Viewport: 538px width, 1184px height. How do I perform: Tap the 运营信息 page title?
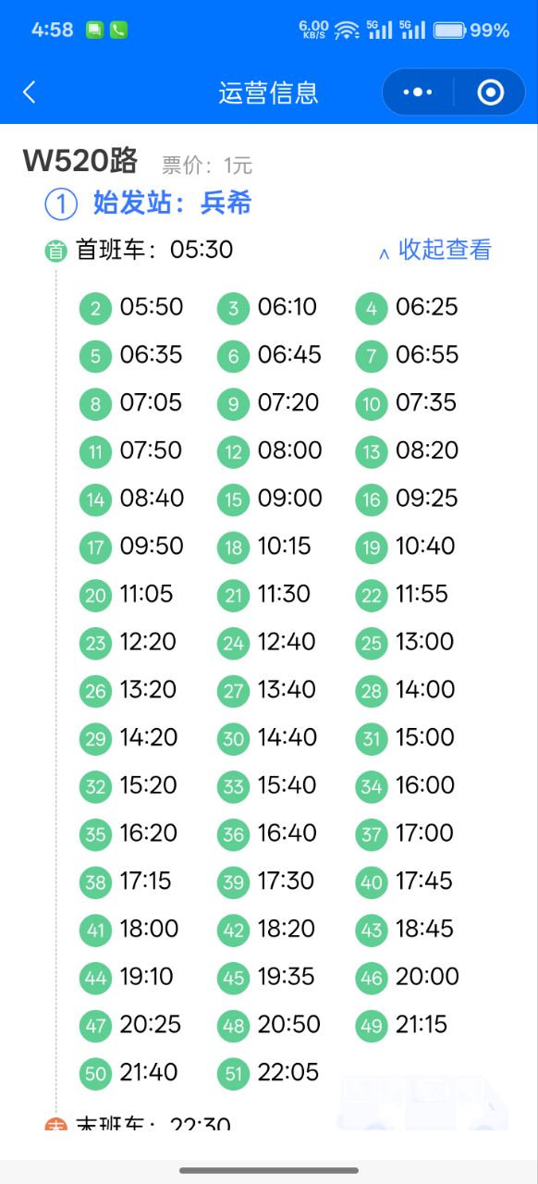[x=268, y=92]
